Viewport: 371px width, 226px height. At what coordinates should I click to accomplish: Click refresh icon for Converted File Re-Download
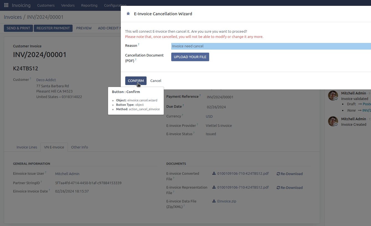pyautogui.click(x=278, y=174)
